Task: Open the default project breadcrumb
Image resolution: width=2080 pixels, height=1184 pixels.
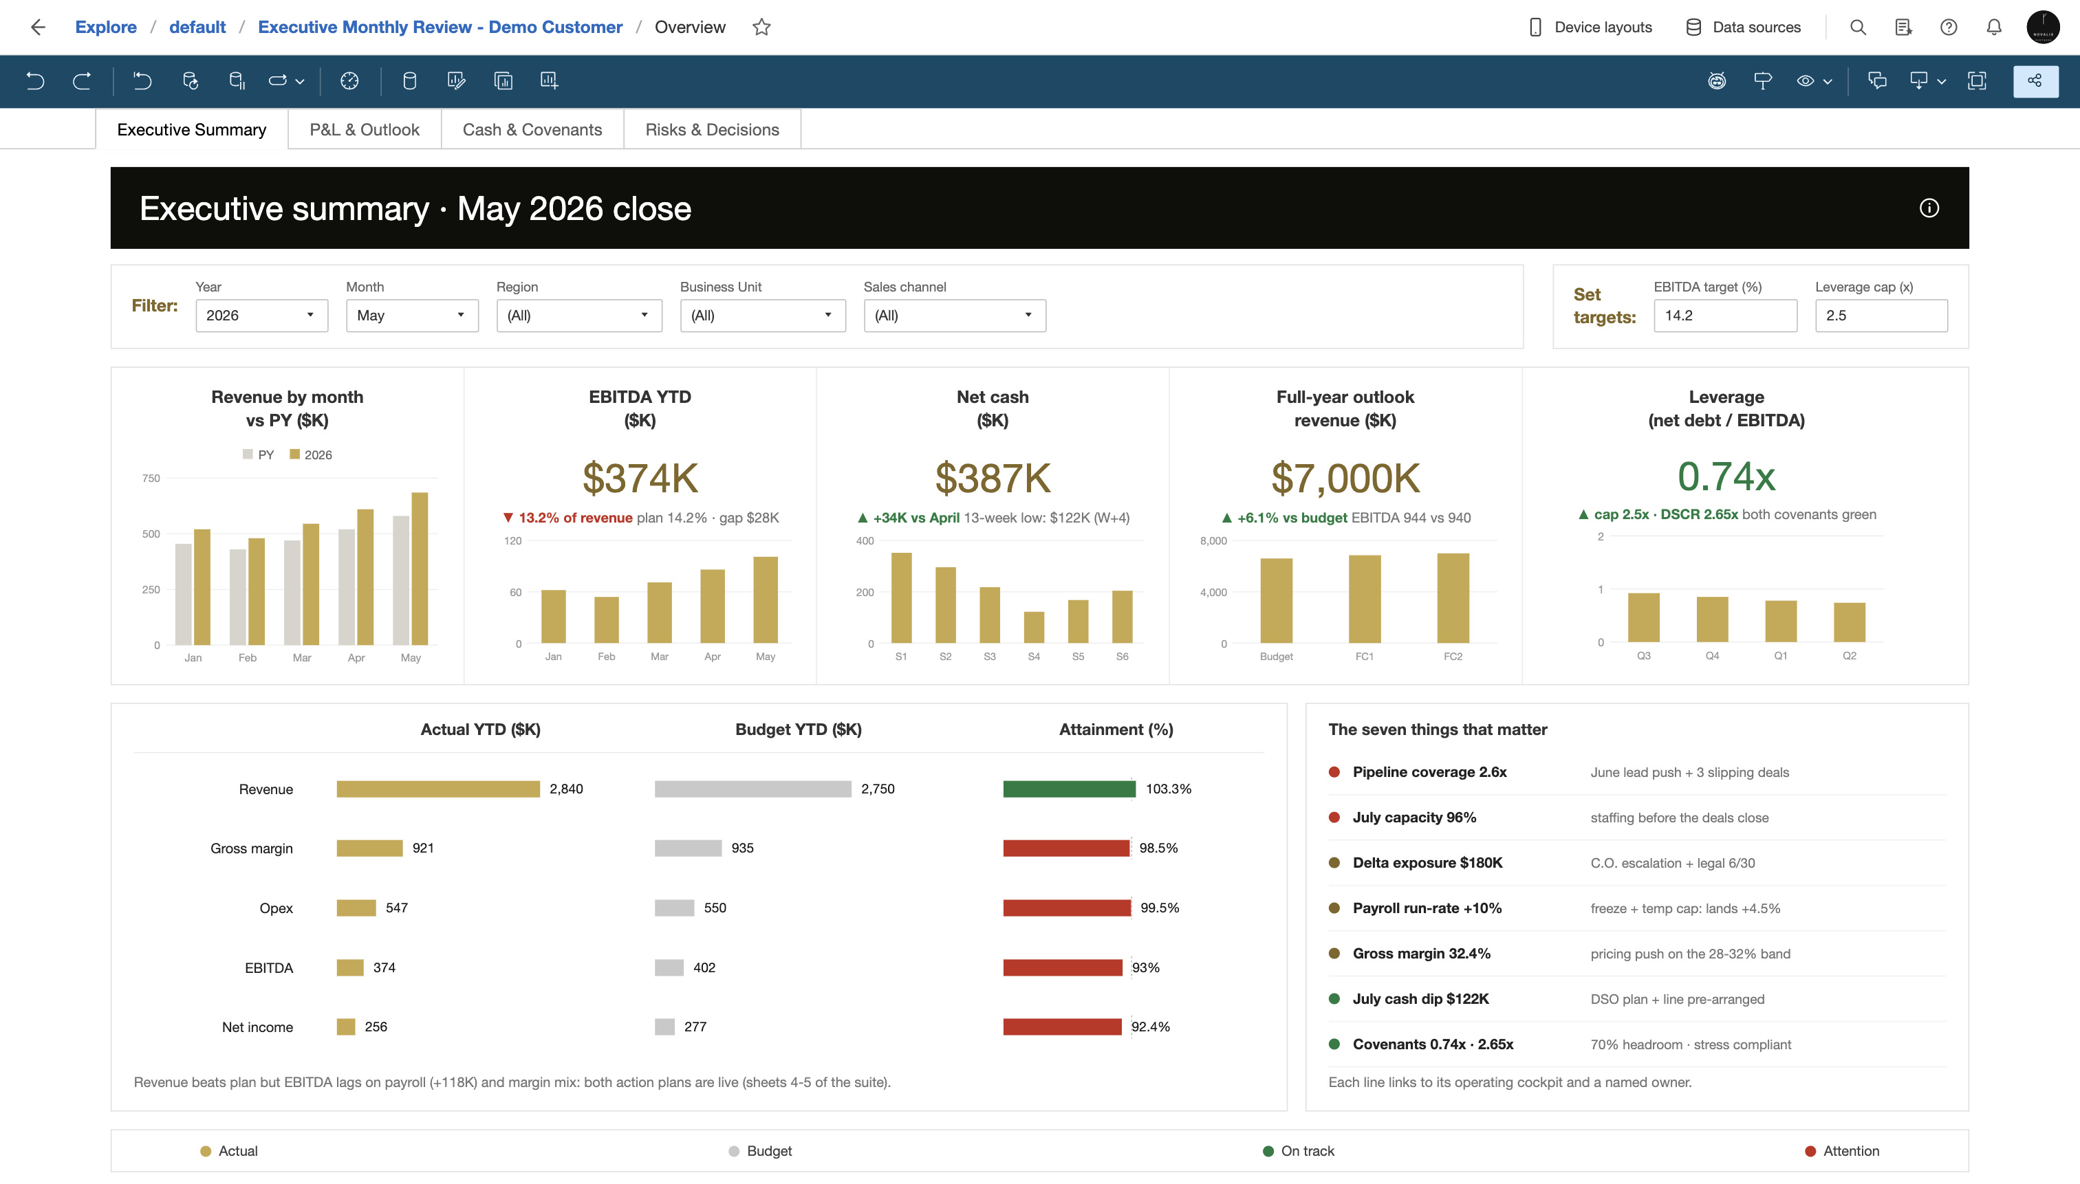Action: coord(197,27)
